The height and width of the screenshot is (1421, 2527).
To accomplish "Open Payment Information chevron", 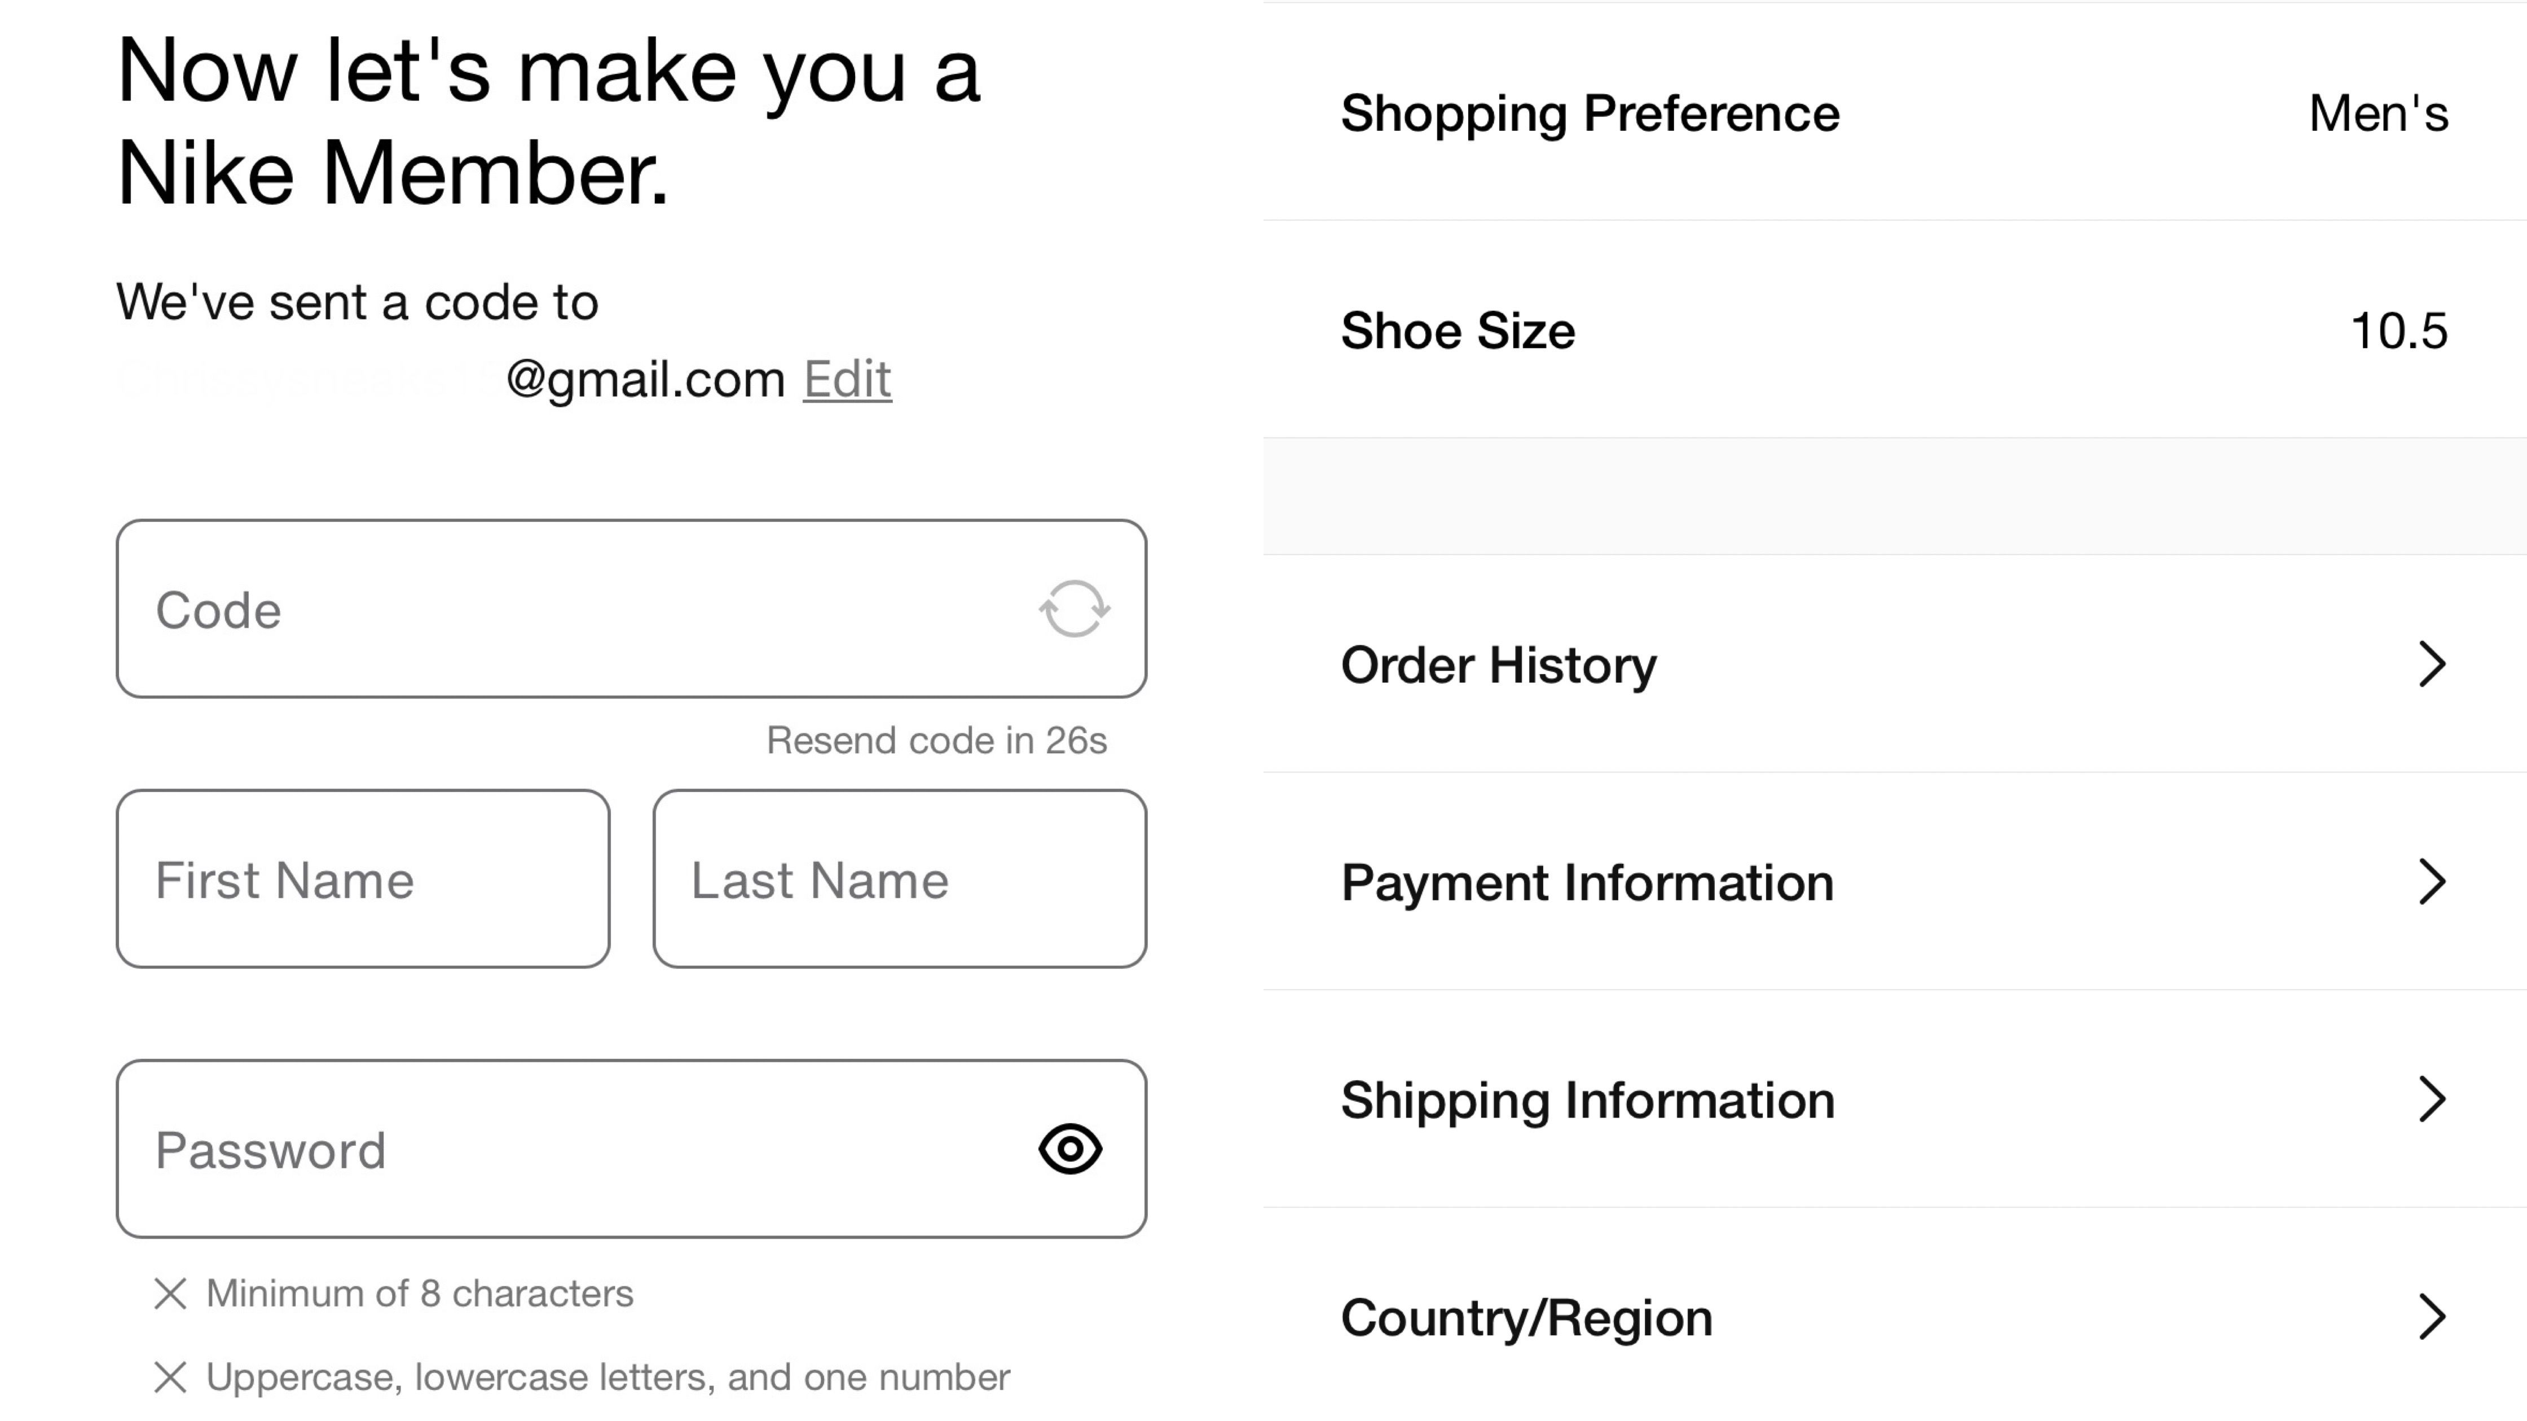I will tap(2432, 881).
